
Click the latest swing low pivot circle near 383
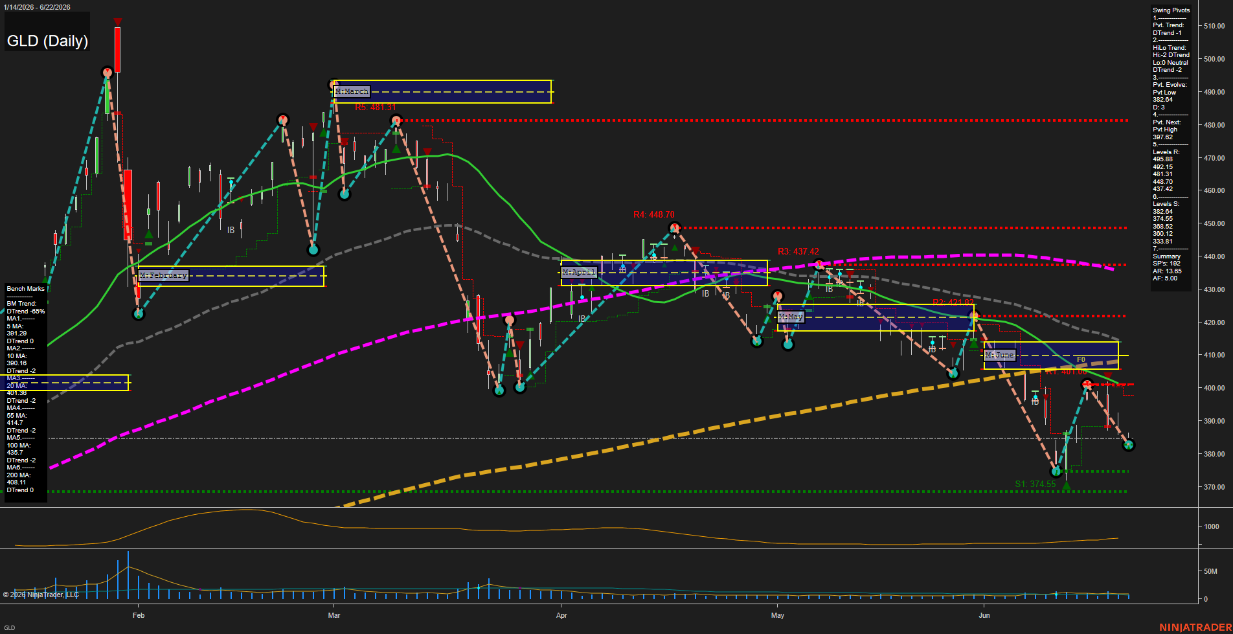[1129, 445]
